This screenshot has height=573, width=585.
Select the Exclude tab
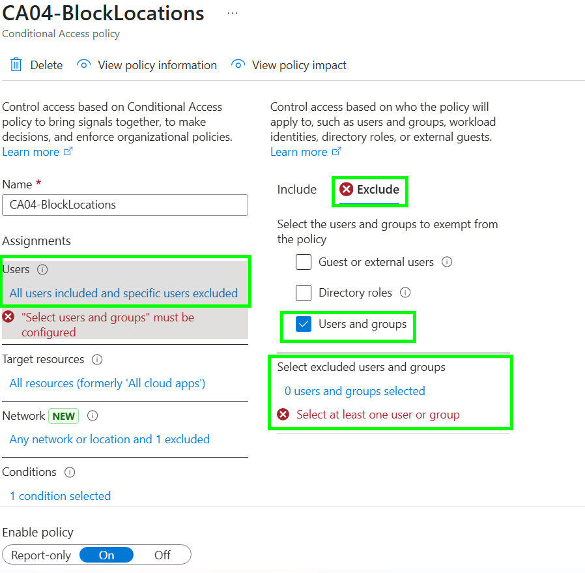369,190
